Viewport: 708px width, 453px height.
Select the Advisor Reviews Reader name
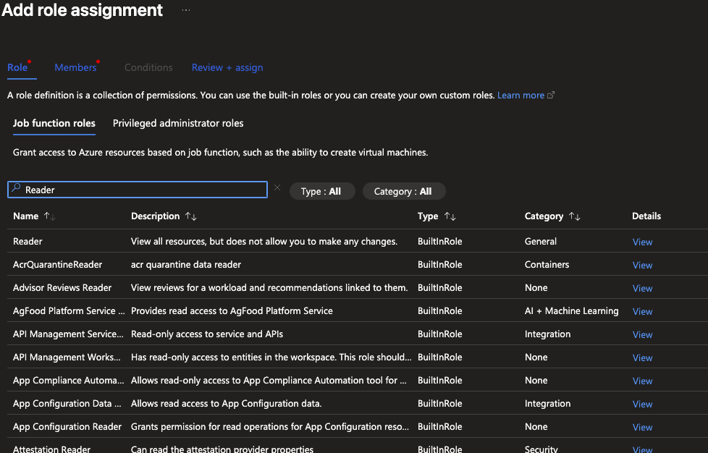click(62, 287)
